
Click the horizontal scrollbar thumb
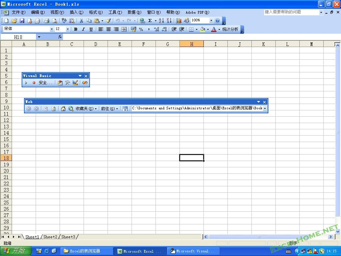259,237
